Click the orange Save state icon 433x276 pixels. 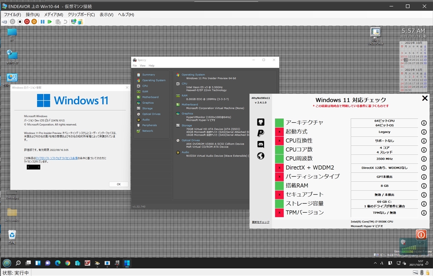click(x=34, y=22)
